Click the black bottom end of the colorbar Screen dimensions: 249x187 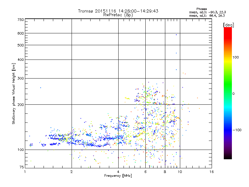228,157
